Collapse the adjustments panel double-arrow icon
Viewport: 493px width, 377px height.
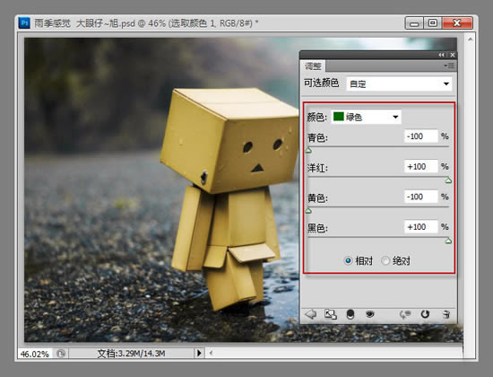[441, 55]
